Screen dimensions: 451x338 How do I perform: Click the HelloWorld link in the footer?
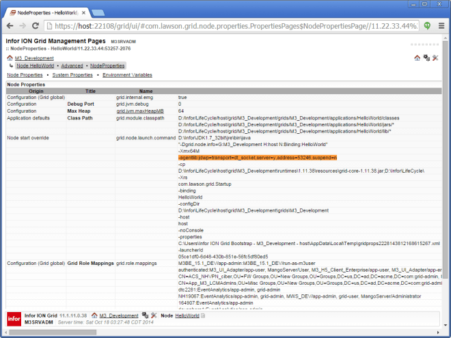187,315
